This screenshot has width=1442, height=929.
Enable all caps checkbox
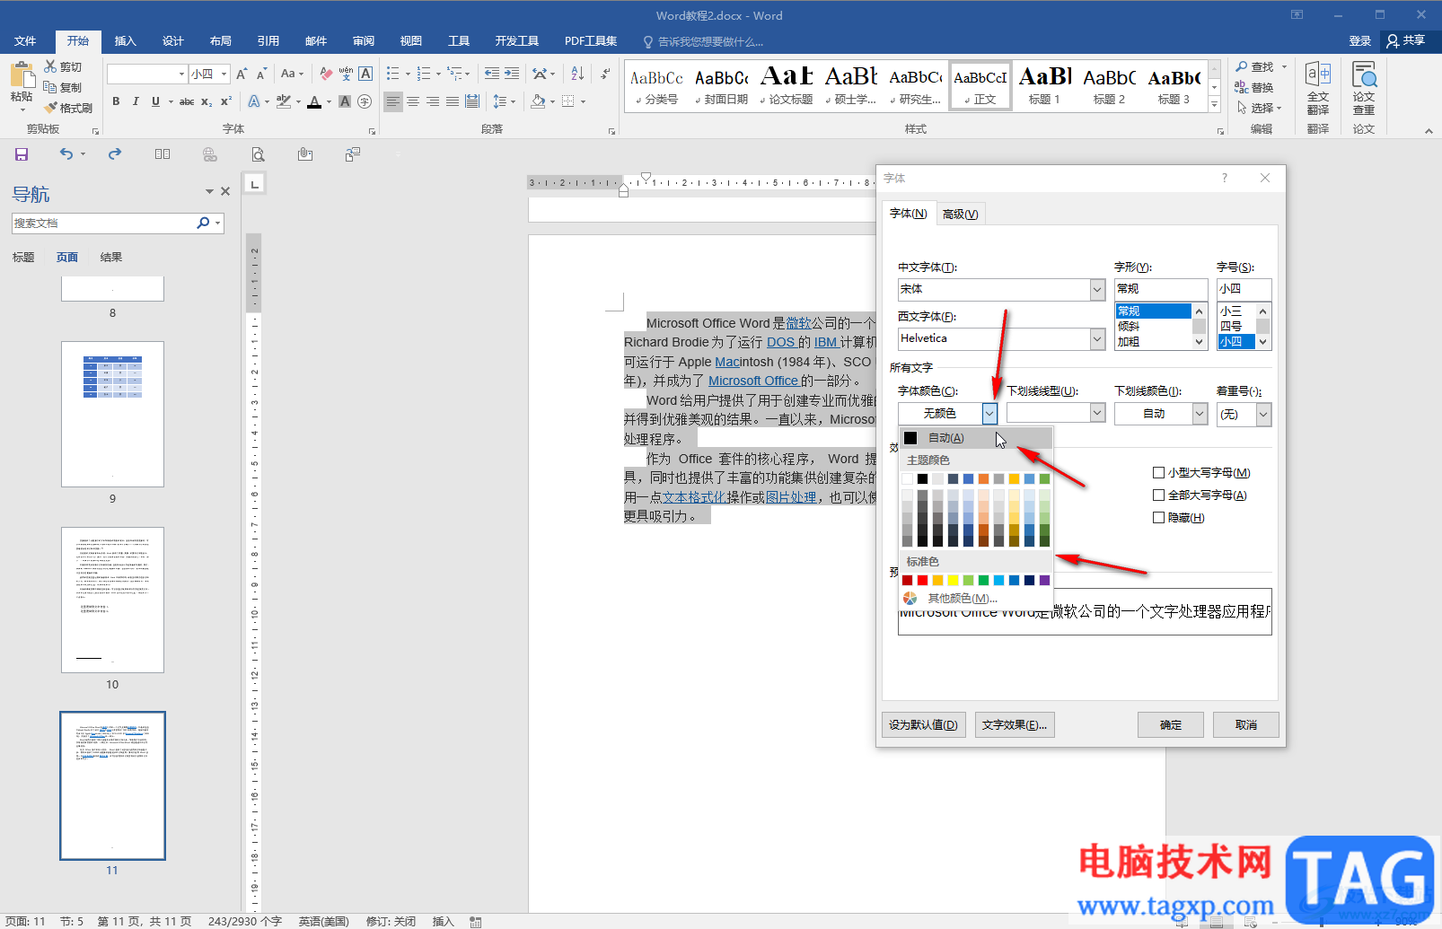(1158, 495)
